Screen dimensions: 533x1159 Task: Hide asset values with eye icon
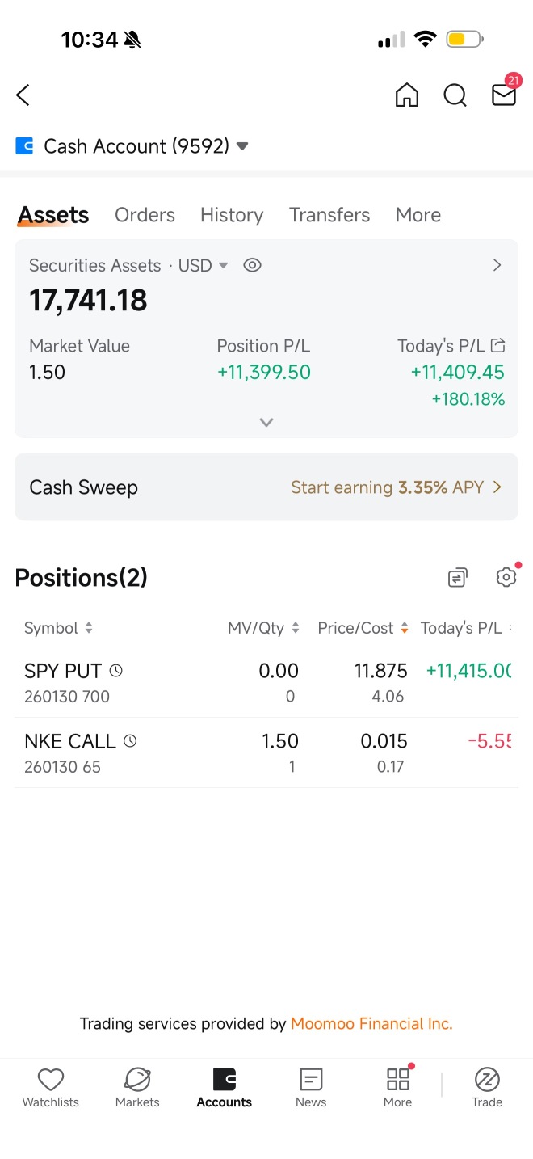tap(253, 265)
